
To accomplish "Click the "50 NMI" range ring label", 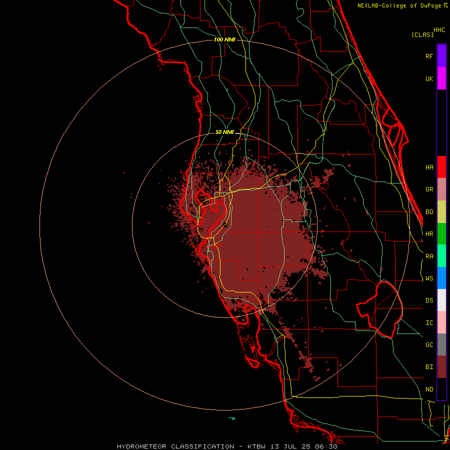I will point(224,132).
